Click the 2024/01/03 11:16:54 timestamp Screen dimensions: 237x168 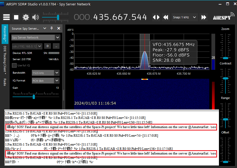pyautogui.click(x=95, y=103)
